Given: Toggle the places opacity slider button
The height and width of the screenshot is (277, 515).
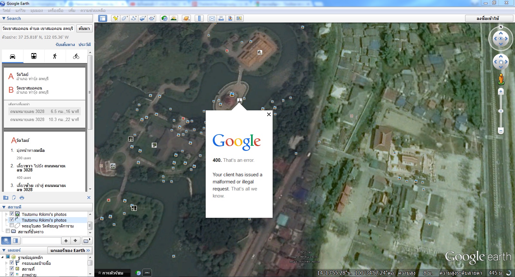Looking at the screenshot, I should 15,241.
